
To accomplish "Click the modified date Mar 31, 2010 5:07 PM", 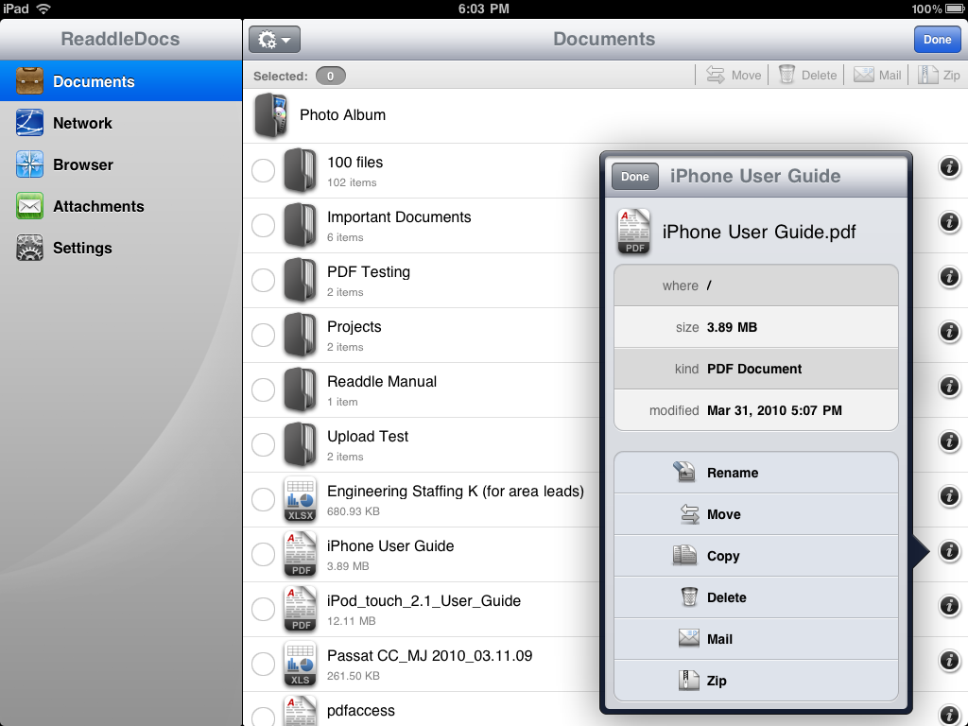I will [774, 410].
